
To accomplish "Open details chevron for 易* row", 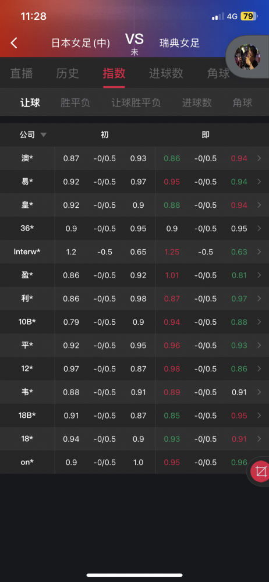I will click(259, 182).
